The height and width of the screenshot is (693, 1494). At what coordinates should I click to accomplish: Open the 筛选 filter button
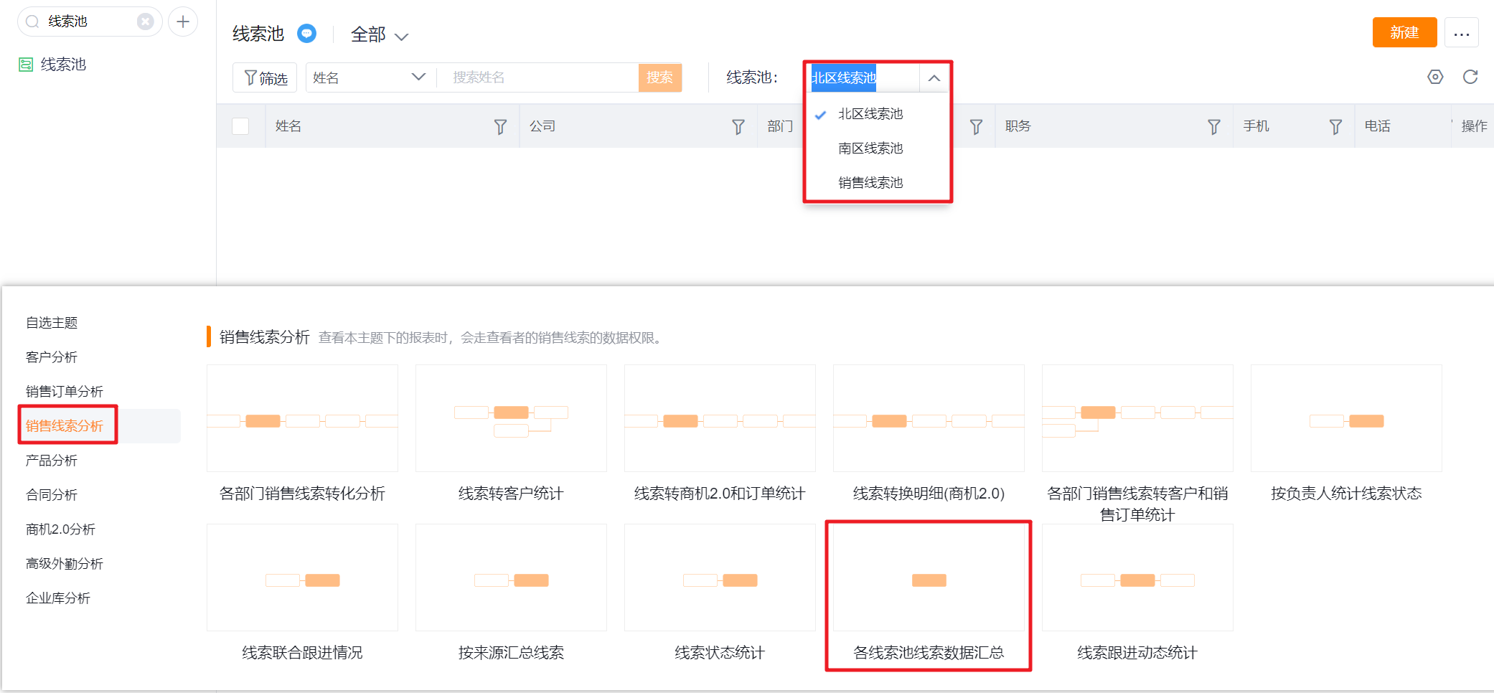point(265,77)
